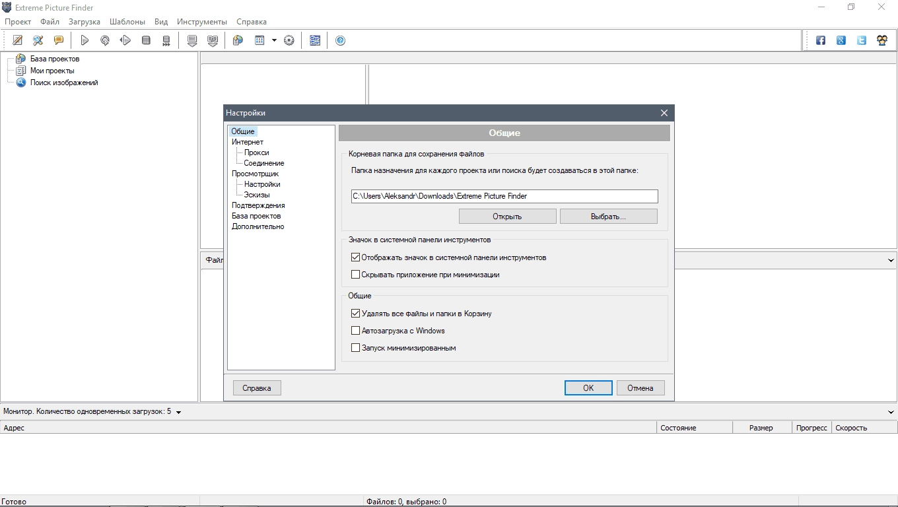Select Настройки under Просмотрщик in the tree
This screenshot has width=898, height=507.
[262, 184]
